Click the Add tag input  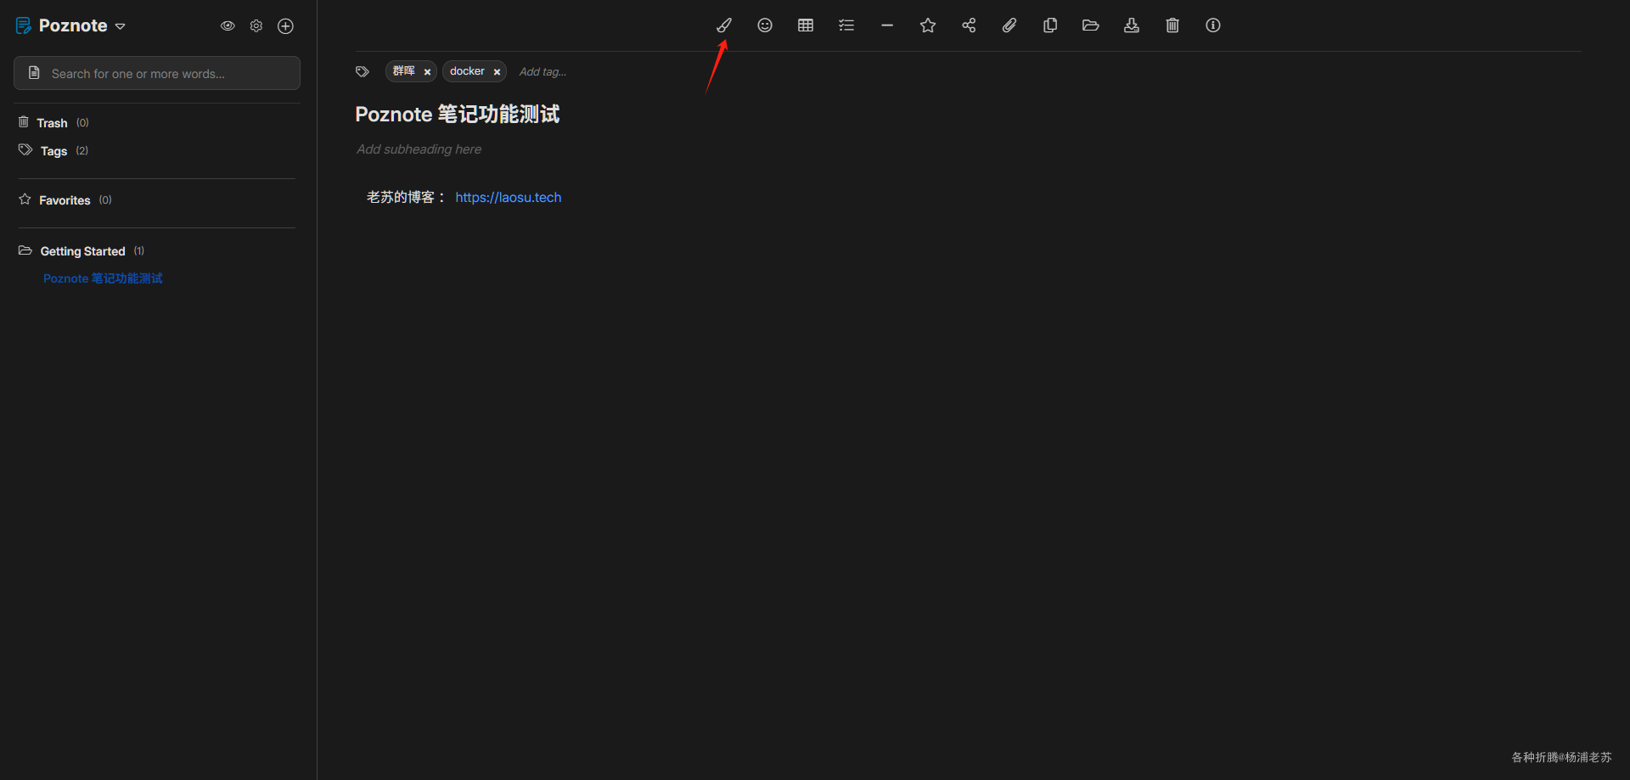coord(542,72)
